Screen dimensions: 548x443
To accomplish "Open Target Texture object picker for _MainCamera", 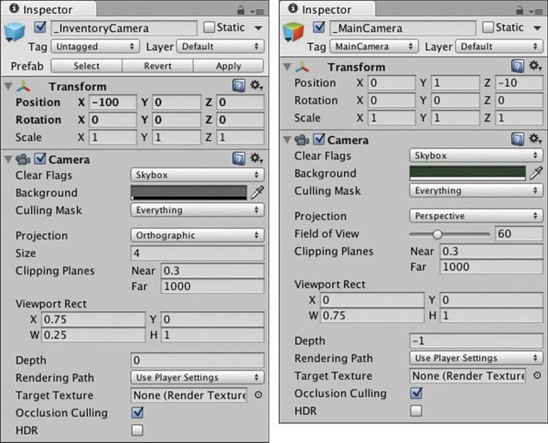I will click(537, 376).
